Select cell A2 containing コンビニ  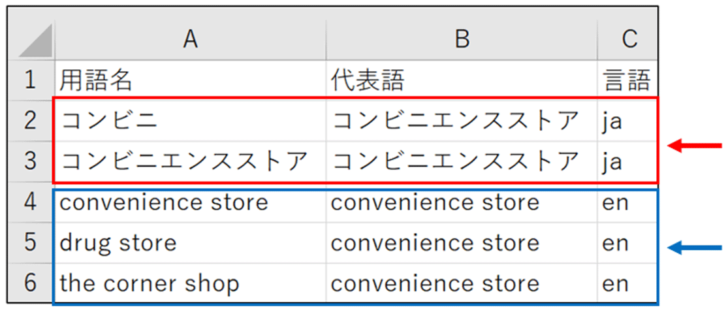[x=190, y=120]
